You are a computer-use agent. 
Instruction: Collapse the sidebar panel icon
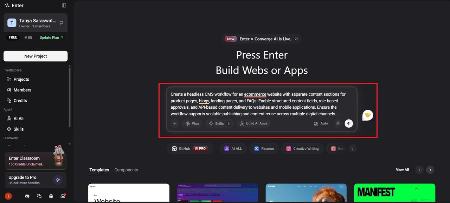point(64,5)
